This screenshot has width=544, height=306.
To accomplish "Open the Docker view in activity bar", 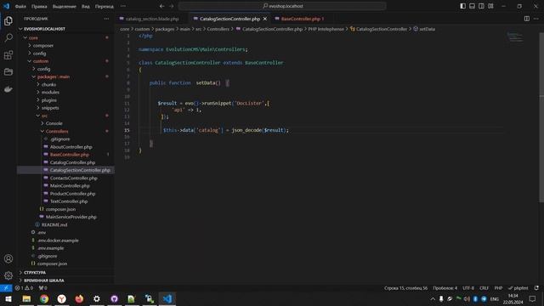I will (8, 89).
